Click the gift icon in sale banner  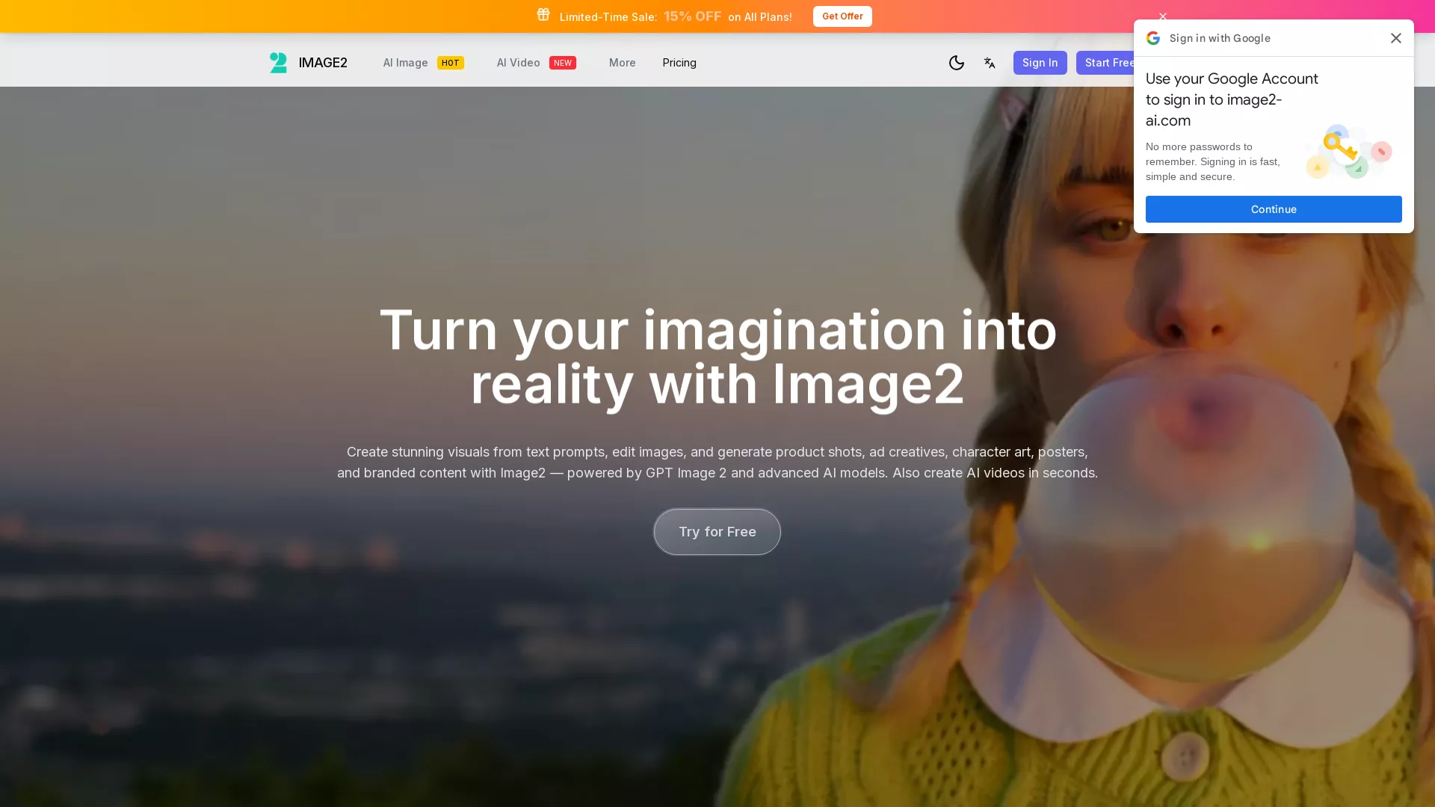point(543,15)
